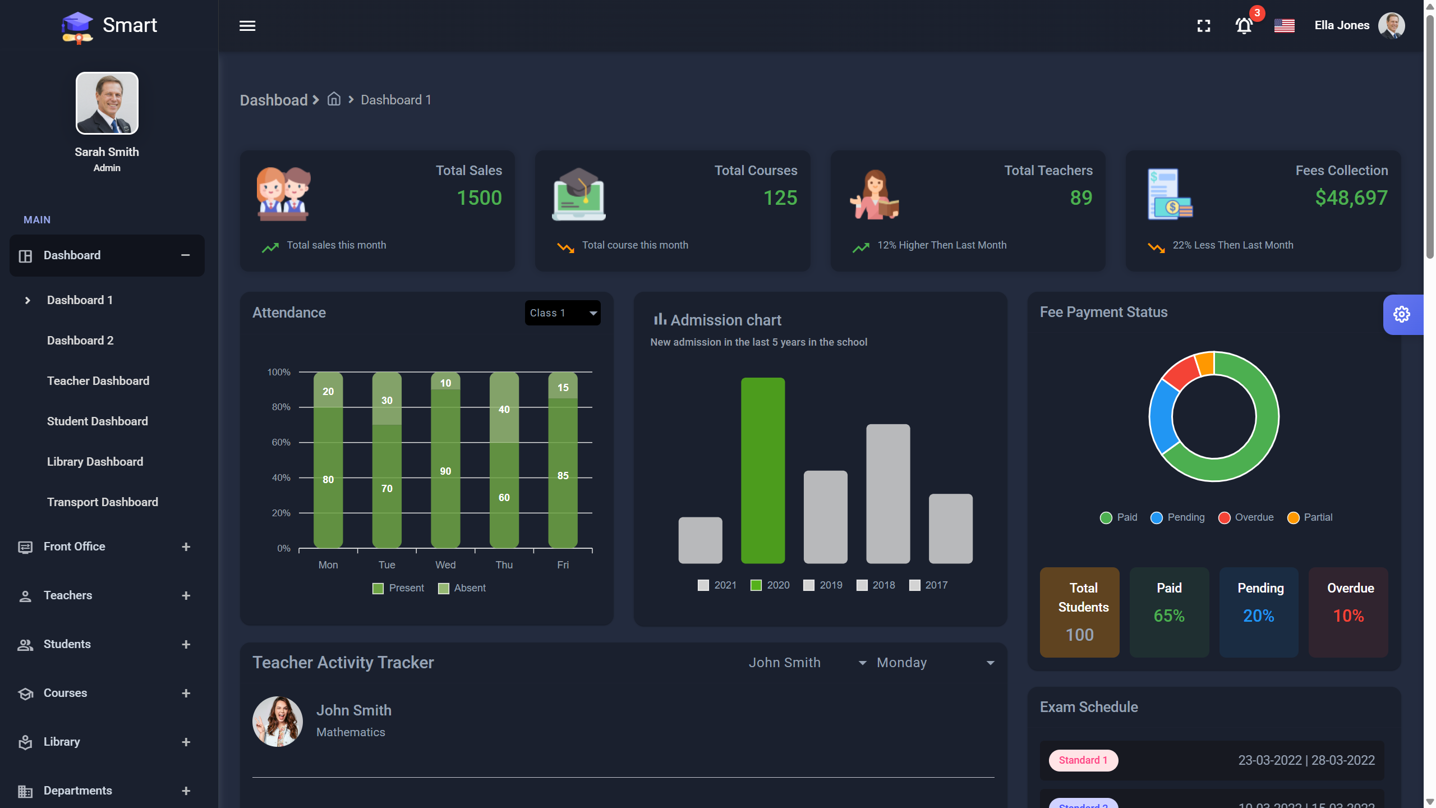Screen dimensions: 1436x808
Task: Open Teacher Dashboard in sidebar
Action: [98, 381]
